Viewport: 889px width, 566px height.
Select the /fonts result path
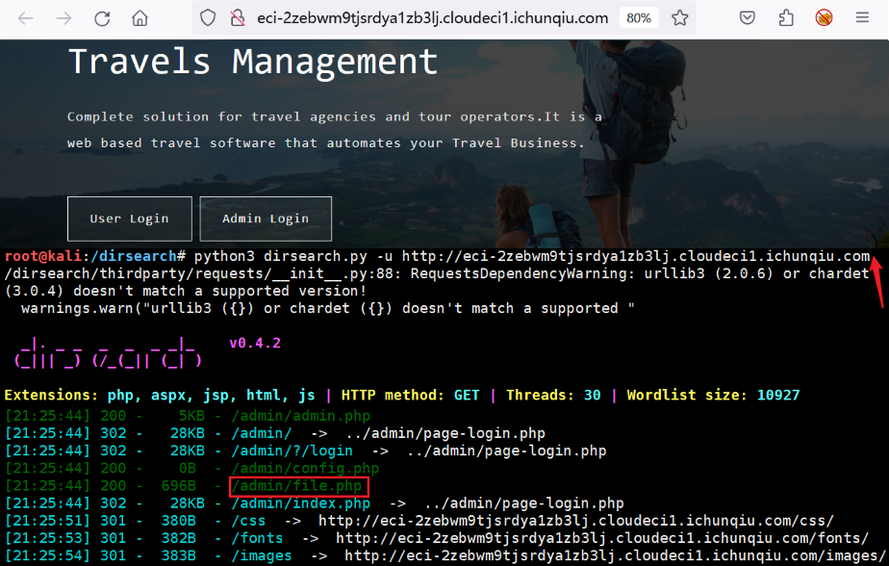(x=257, y=538)
